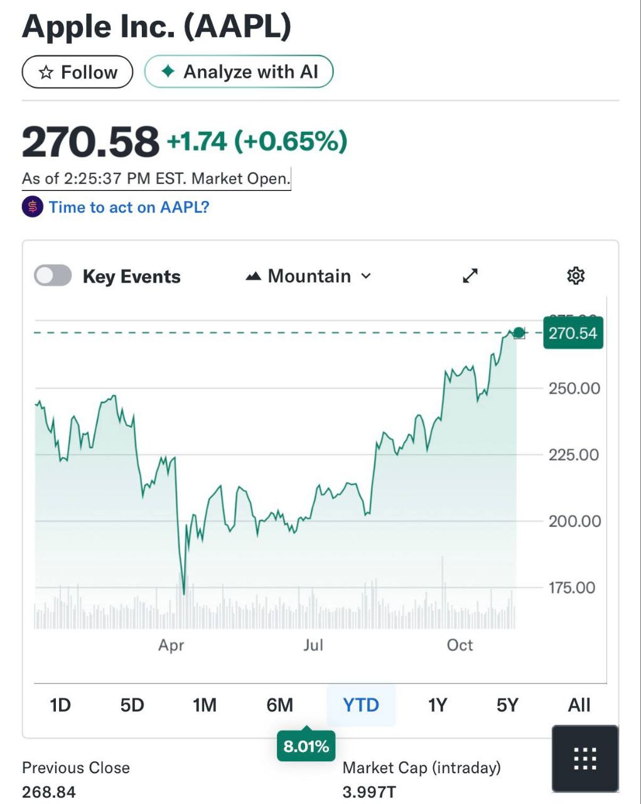641x804 pixels.
Task: Switch to the 1D range tab
Action: point(60,705)
